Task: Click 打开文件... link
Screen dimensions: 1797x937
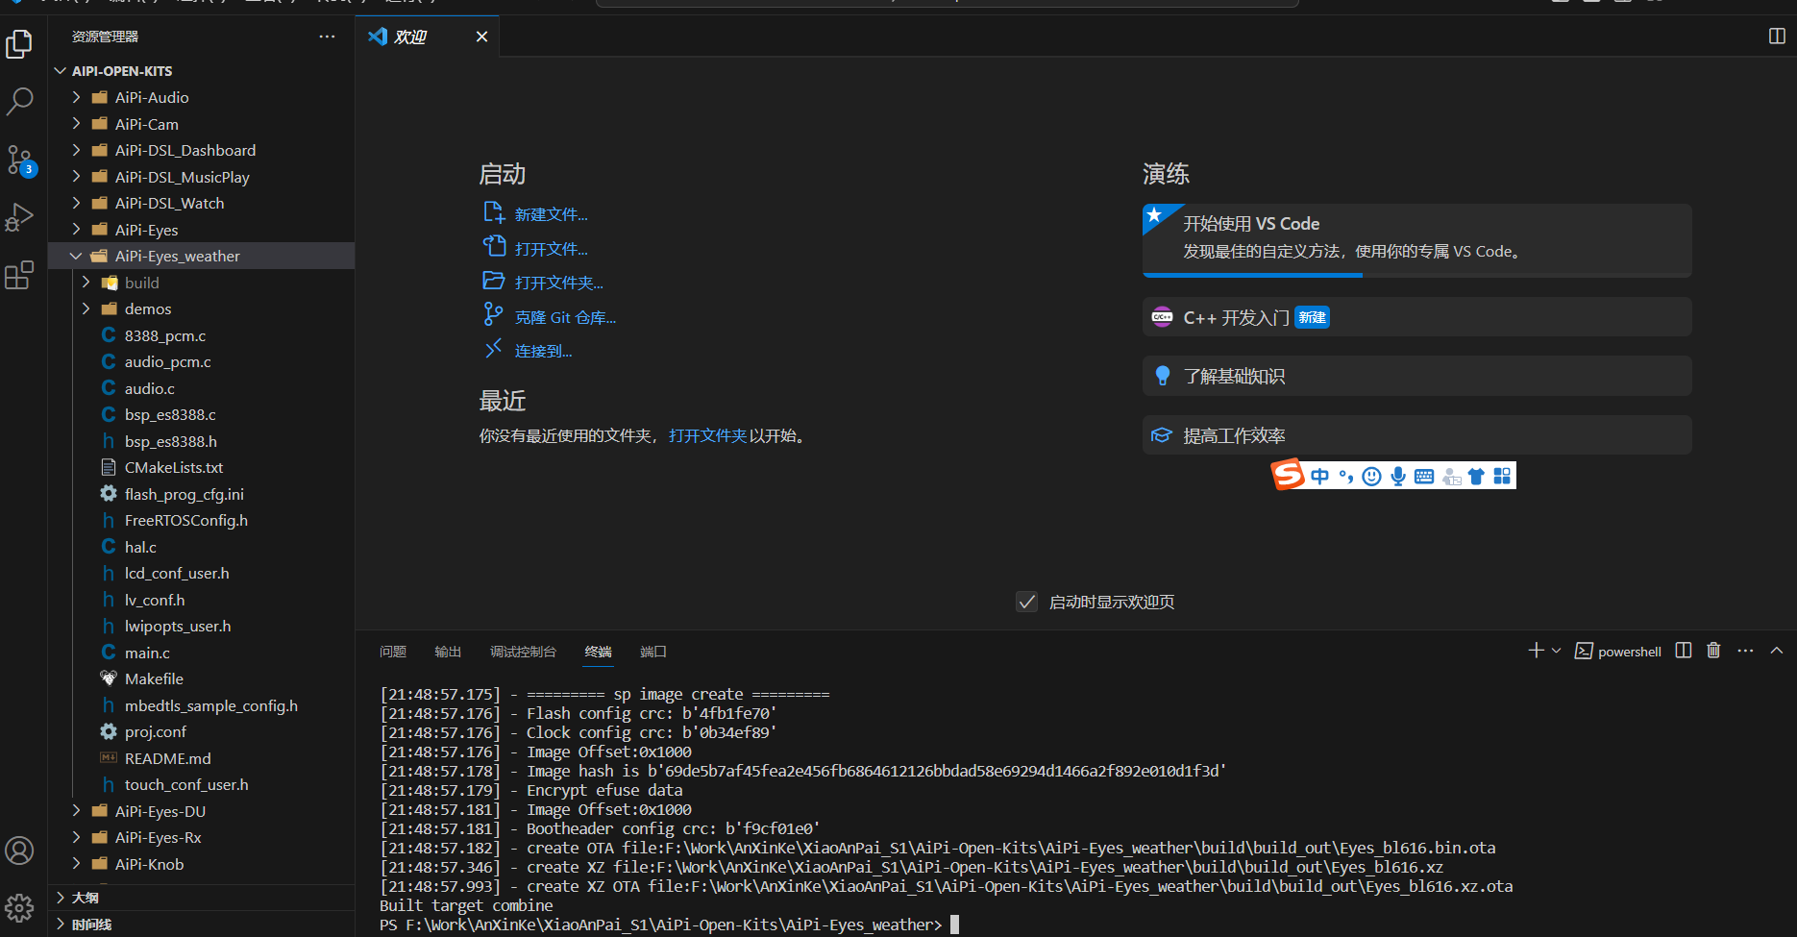Action: tap(551, 249)
